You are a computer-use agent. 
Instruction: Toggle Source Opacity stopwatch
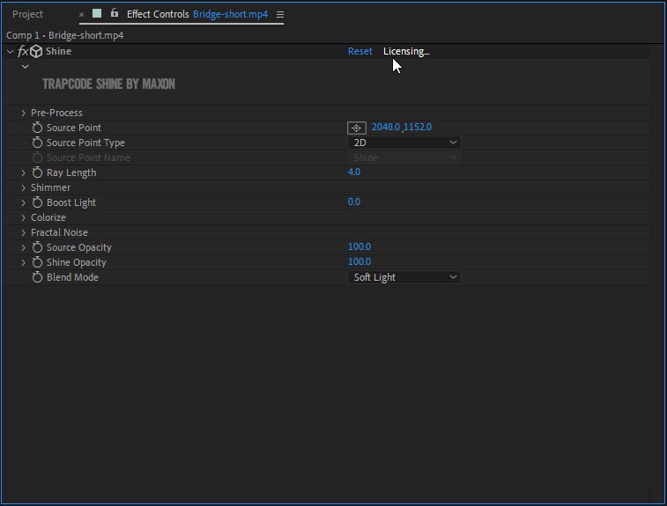point(37,247)
